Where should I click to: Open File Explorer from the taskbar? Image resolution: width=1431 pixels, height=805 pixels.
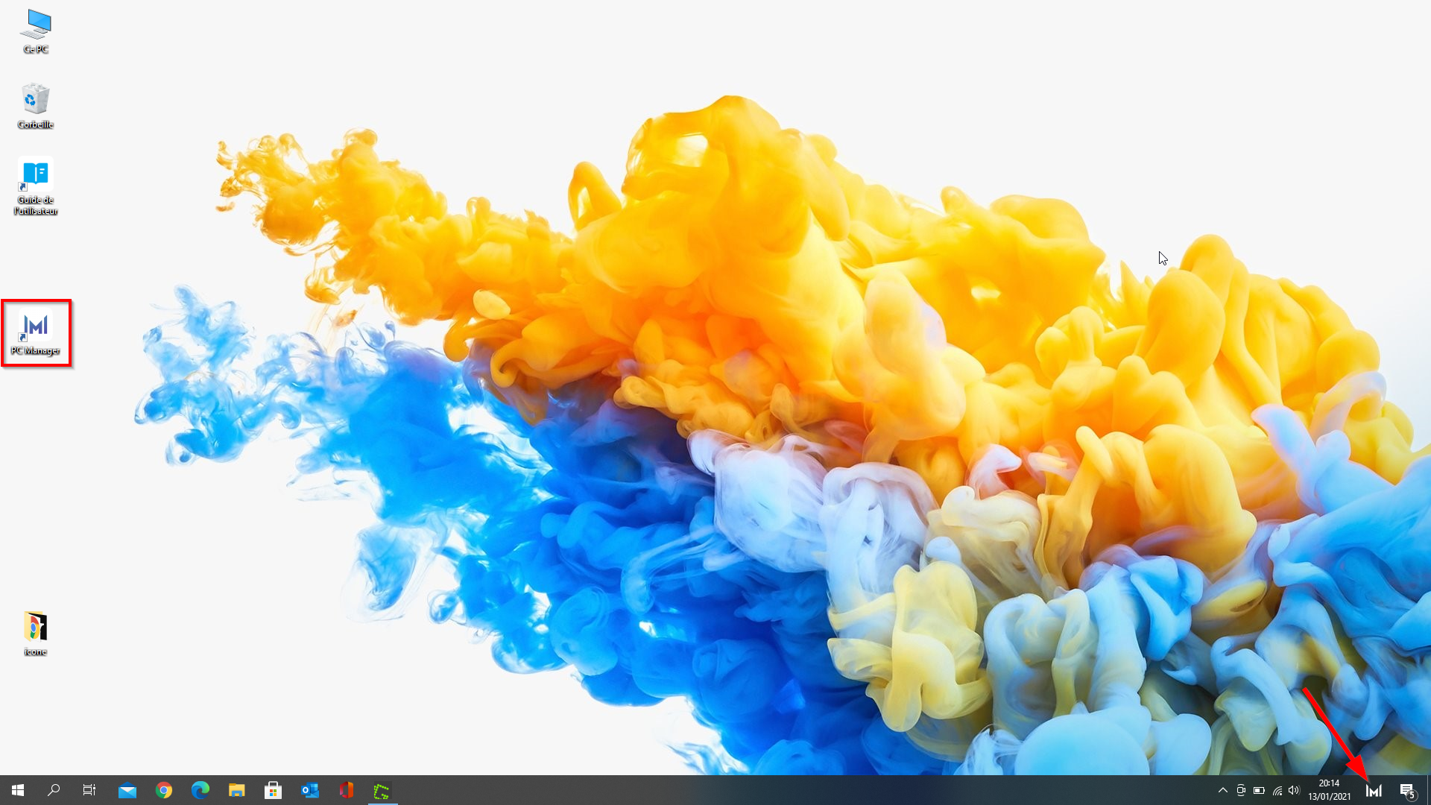[x=237, y=789]
